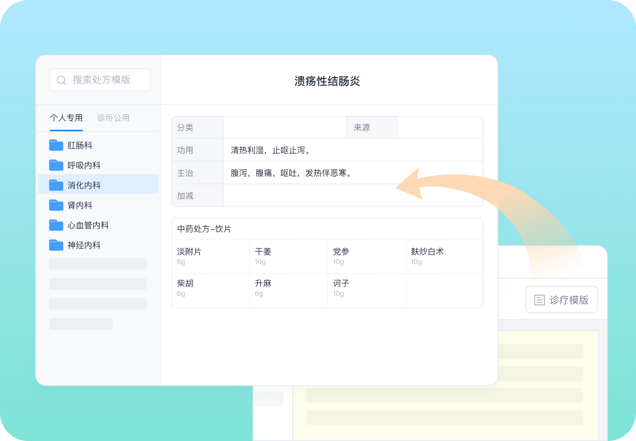Click the search magnifier icon

[x=61, y=80]
